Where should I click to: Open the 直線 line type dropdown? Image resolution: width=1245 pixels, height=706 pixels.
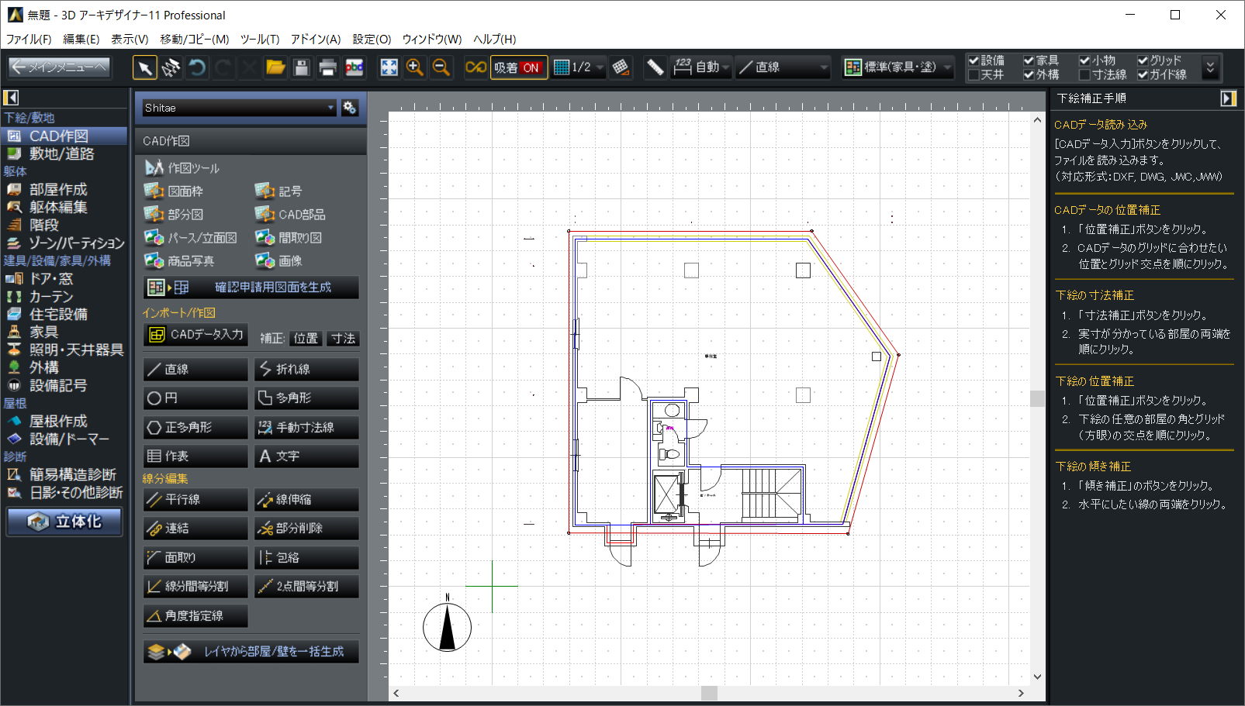click(783, 67)
